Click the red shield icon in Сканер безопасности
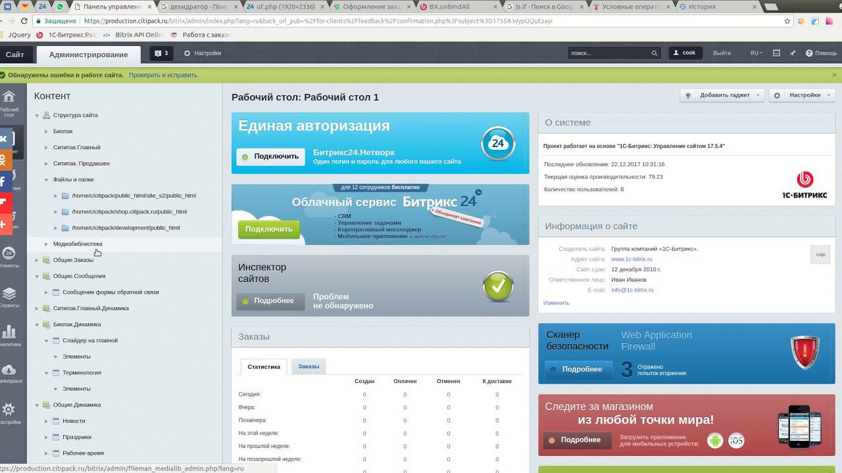Screen dimensions: 842x473 tap(805, 353)
